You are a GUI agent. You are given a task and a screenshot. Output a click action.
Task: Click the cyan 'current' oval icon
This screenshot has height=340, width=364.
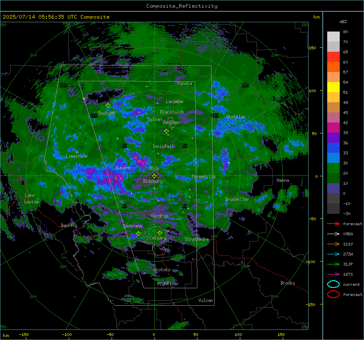coord(333,284)
